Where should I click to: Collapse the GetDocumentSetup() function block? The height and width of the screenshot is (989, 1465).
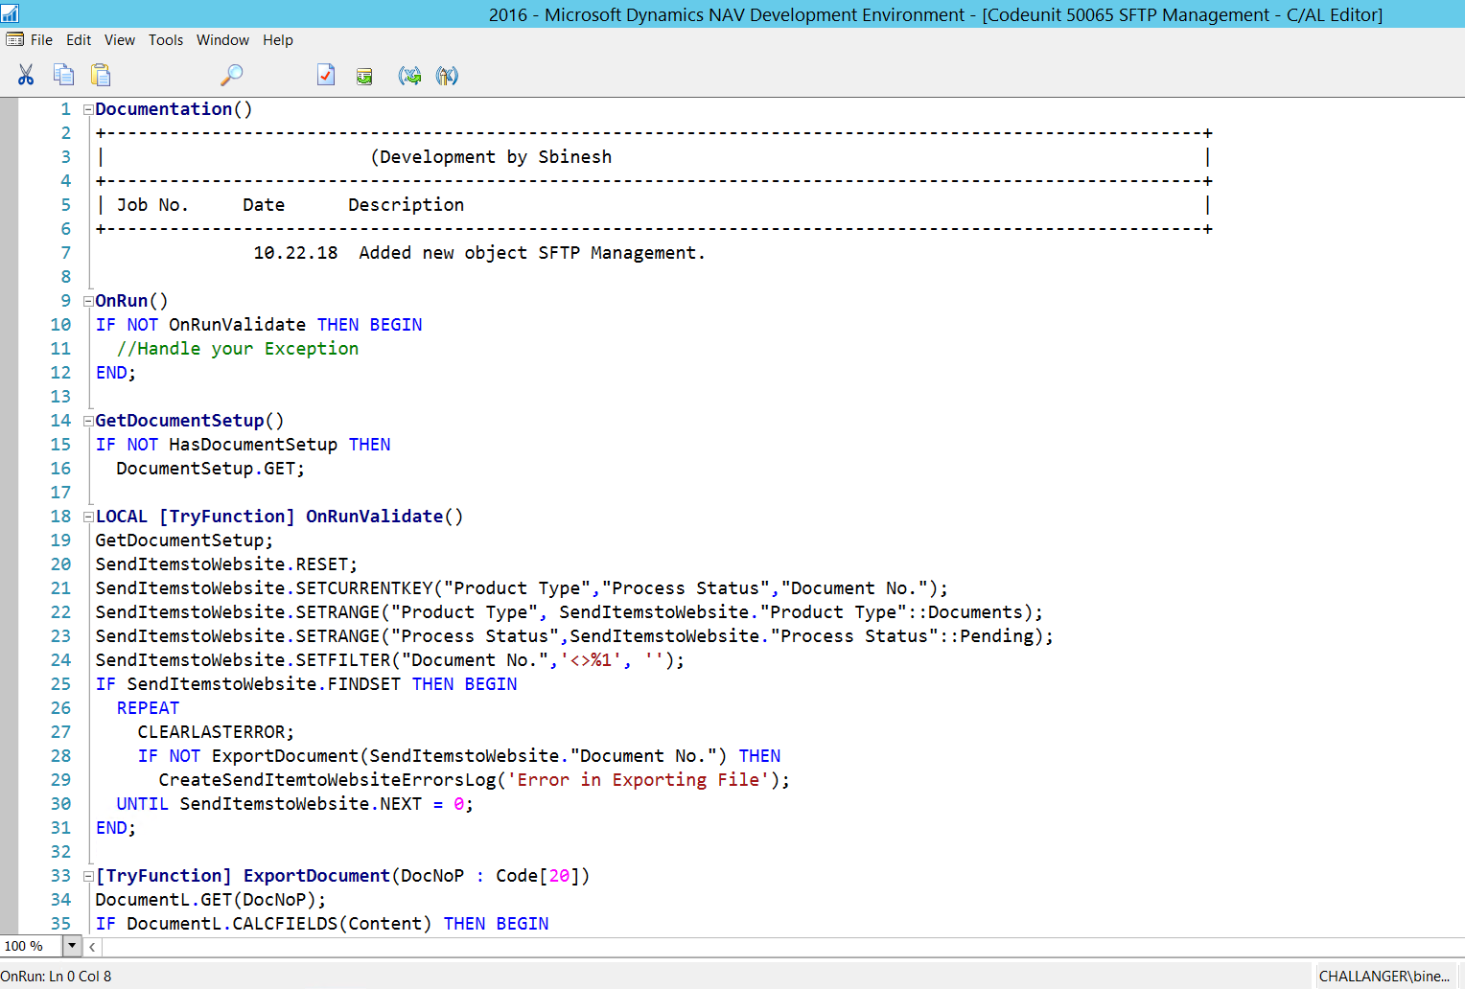click(x=87, y=420)
